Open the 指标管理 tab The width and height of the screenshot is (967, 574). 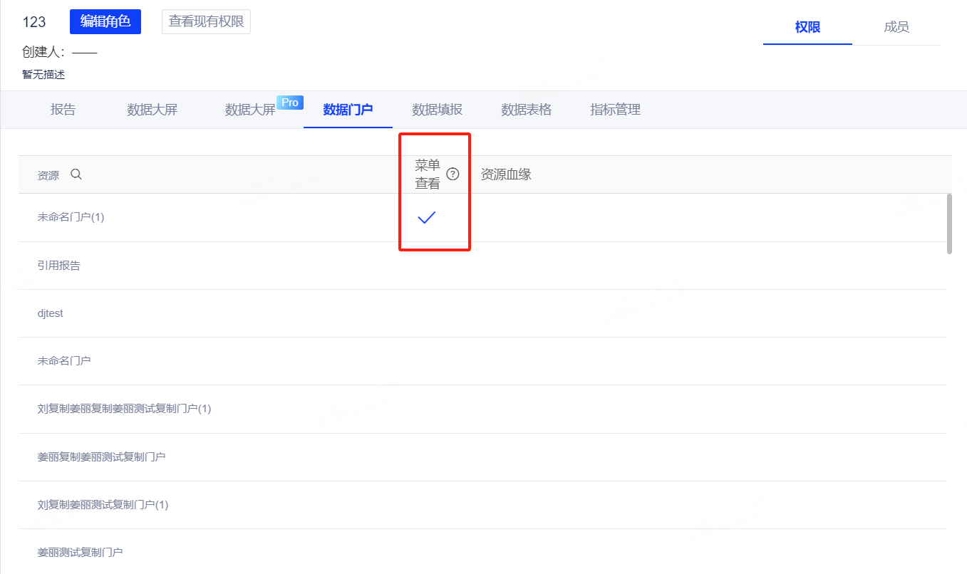[x=615, y=110]
